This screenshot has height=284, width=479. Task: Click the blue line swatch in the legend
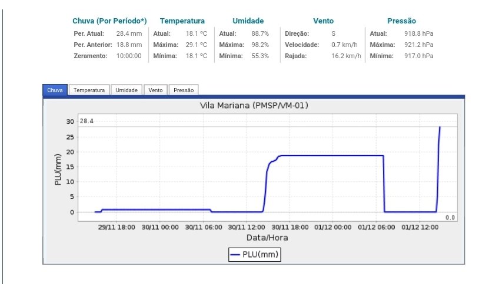pyautogui.click(x=235, y=255)
